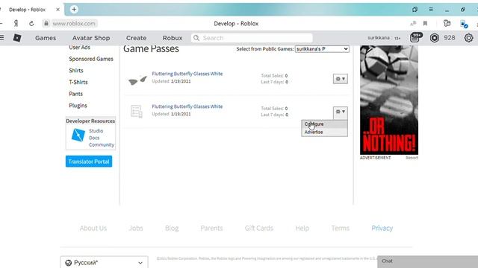Open the Parents footer link
The image size is (478, 268).
click(x=211, y=229)
